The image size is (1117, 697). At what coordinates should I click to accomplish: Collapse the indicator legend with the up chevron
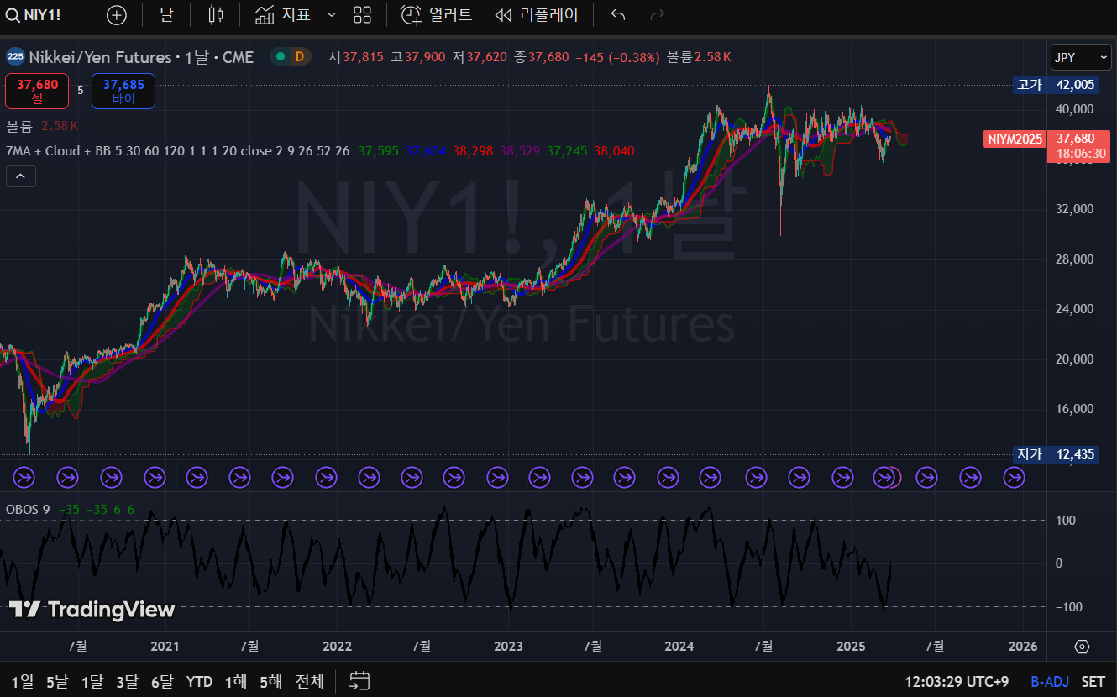point(21,176)
